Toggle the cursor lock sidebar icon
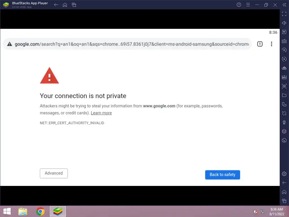The image size is (289, 217). (x=284, y=32)
